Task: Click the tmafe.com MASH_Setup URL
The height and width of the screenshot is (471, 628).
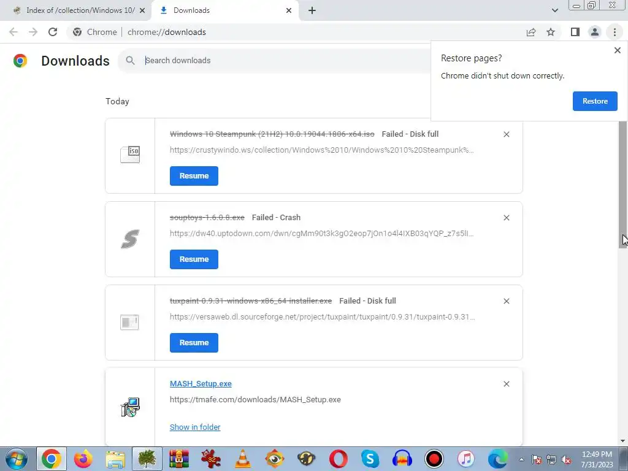Action: (255, 400)
